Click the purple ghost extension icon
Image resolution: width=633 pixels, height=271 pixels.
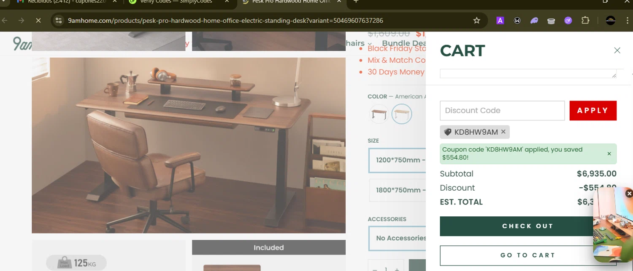click(534, 20)
